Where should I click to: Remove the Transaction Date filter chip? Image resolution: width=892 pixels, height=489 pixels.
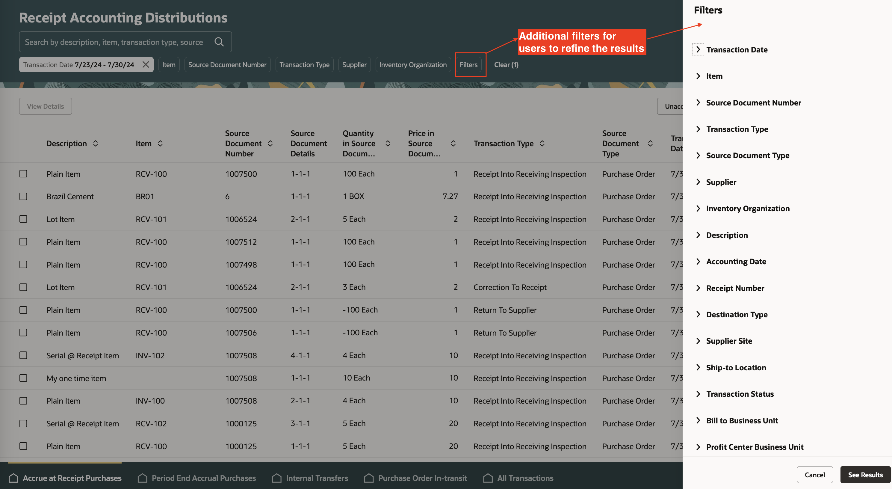(x=146, y=64)
